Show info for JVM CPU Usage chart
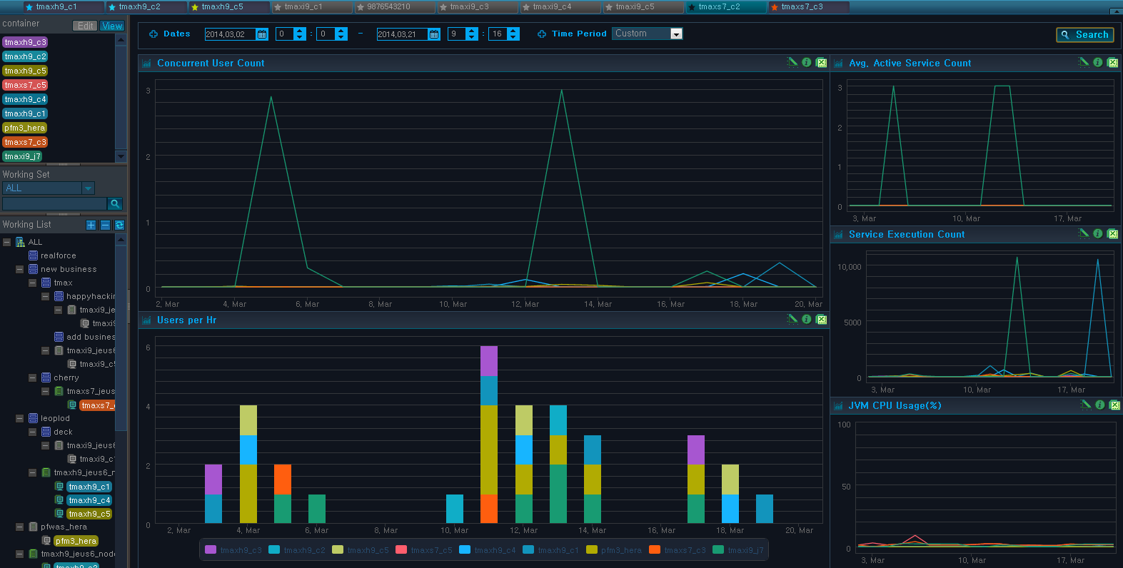Image resolution: width=1123 pixels, height=568 pixels. click(1100, 405)
